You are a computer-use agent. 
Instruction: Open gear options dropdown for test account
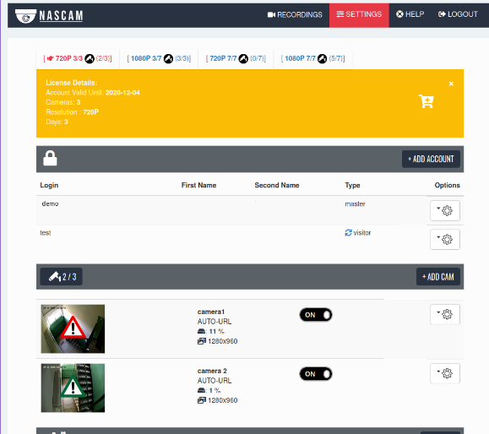pos(445,240)
